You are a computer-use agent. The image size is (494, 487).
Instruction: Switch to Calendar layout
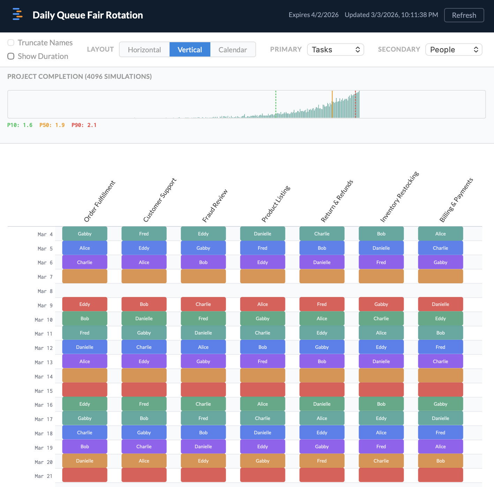coord(233,50)
